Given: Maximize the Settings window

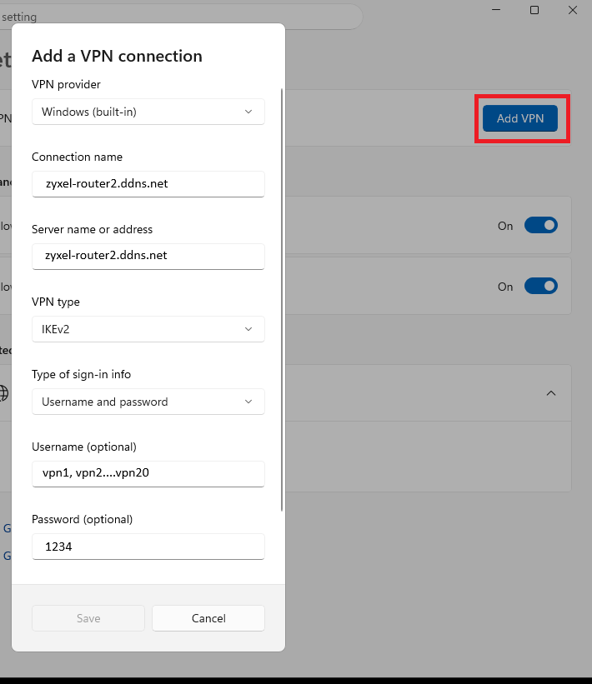Looking at the screenshot, I should 534,10.
